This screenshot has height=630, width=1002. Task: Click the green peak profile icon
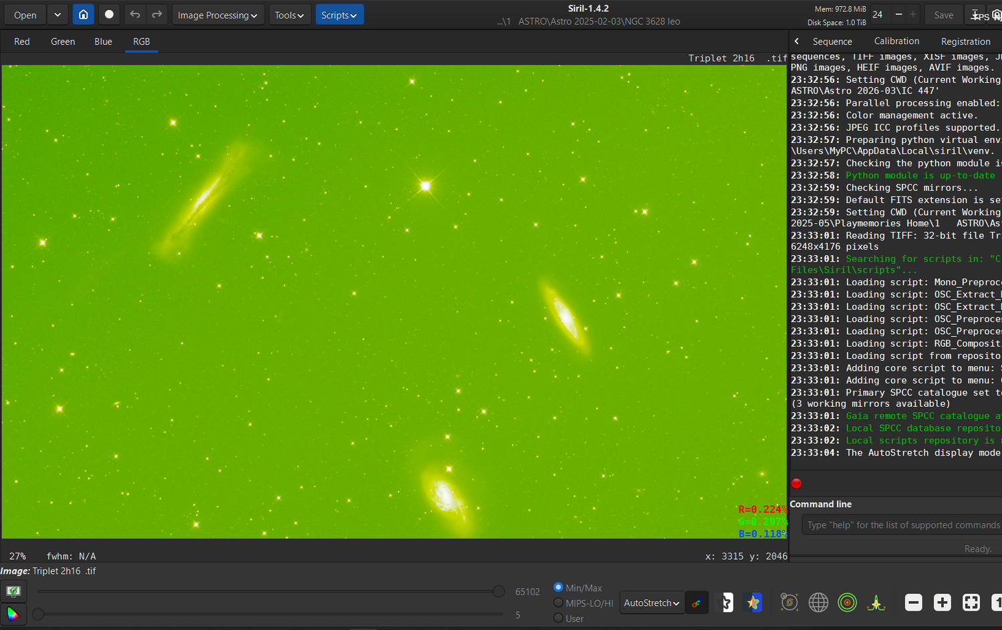pos(876,603)
